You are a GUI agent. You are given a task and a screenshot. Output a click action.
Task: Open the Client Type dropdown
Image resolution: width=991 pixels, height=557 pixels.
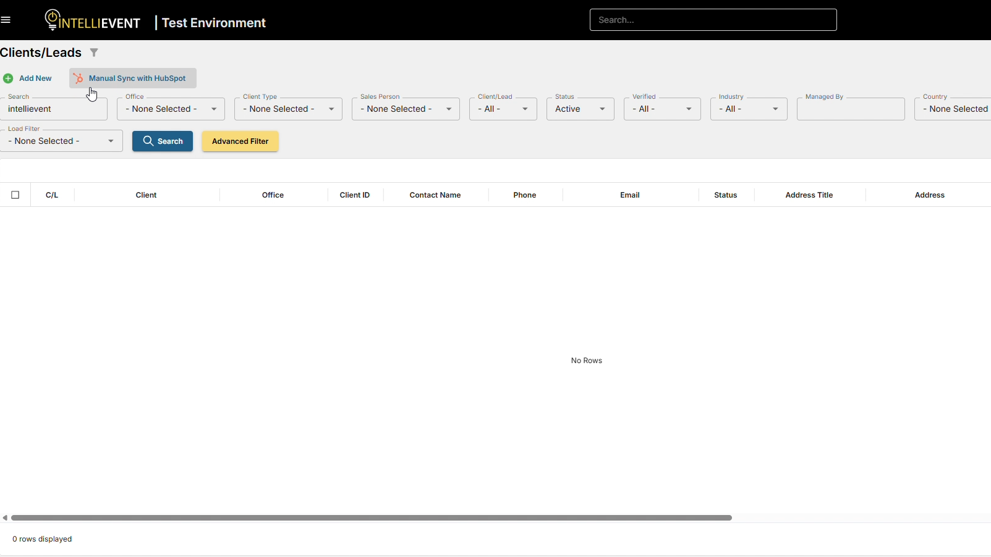tap(288, 109)
